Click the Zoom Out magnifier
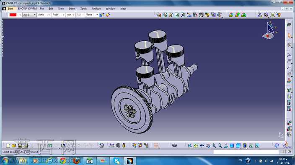The image size is (295, 165). [x=220, y=145]
